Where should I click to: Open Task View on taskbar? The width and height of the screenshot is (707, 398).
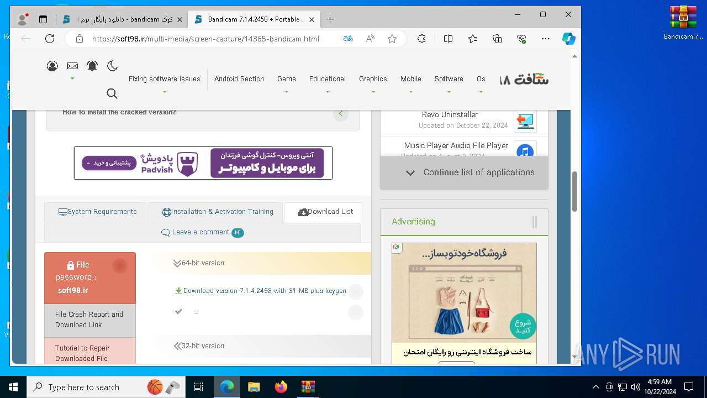199,387
